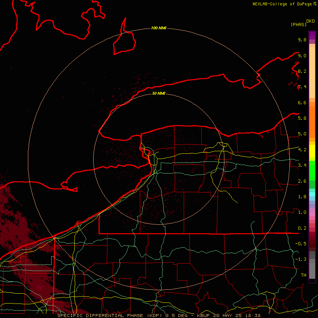The height and width of the screenshot is (318, 318).
Task: Click the 4.2 value on the scale
Action: (302, 150)
